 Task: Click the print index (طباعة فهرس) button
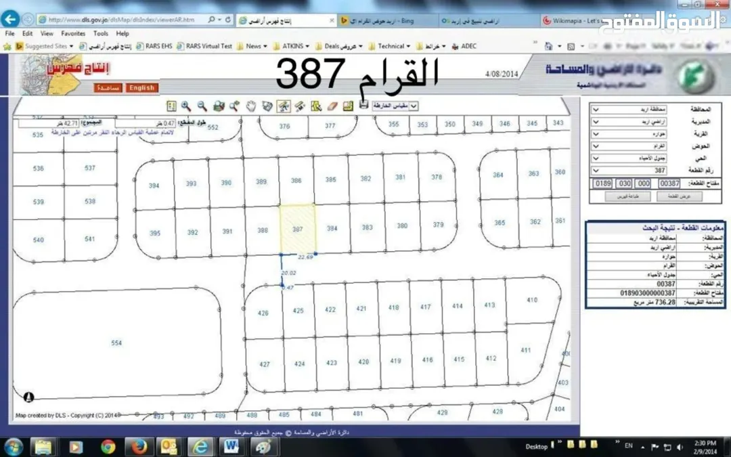click(627, 196)
